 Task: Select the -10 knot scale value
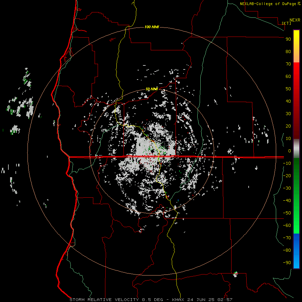click(x=287, y=163)
